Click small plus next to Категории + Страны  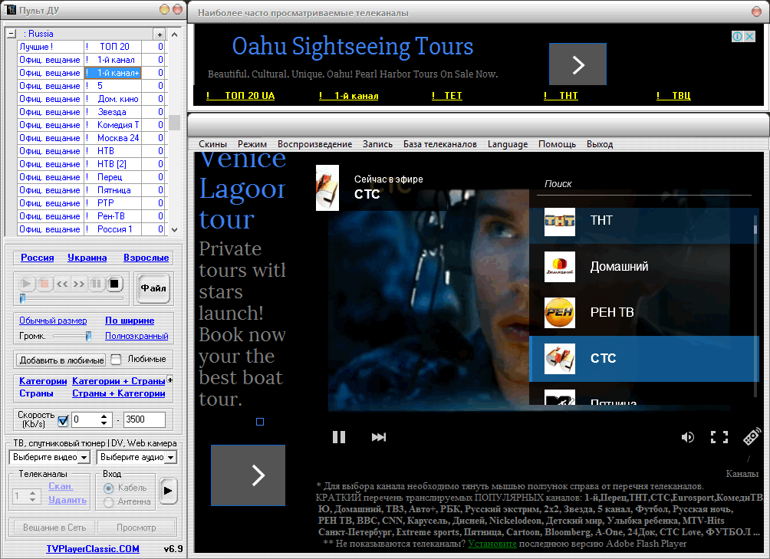(x=170, y=380)
